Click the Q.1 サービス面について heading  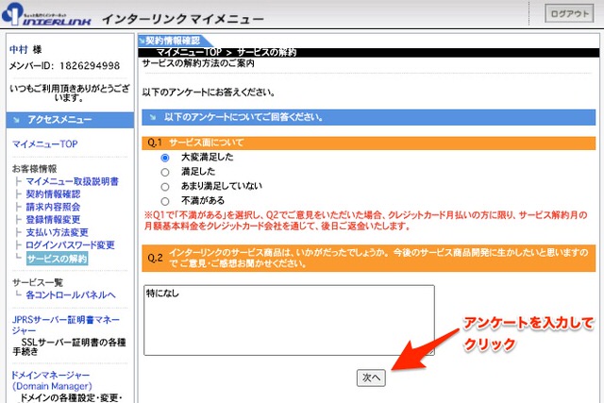(x=369, y=143)
